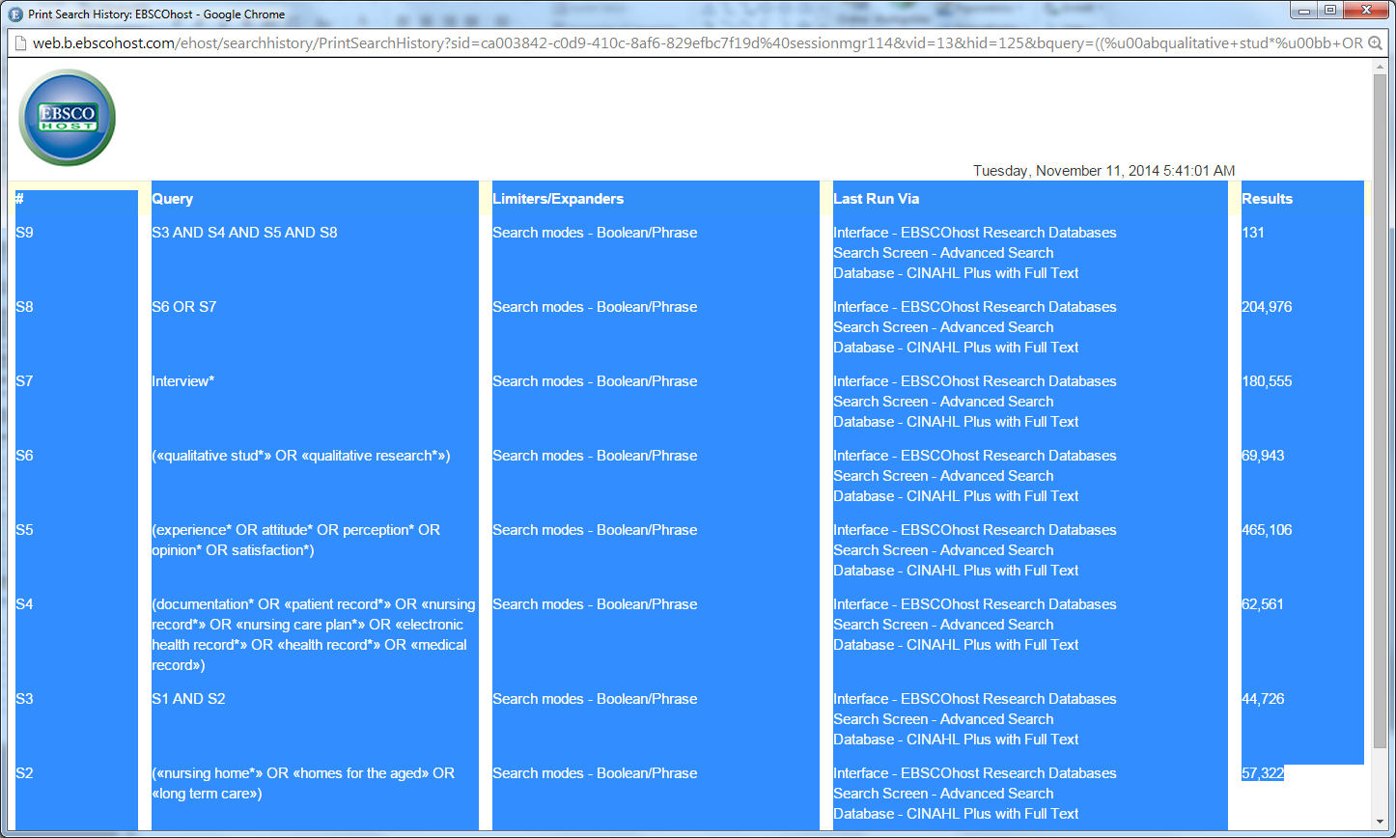
Task: Click the Last Run Via column header
Action: click(877, 199)
